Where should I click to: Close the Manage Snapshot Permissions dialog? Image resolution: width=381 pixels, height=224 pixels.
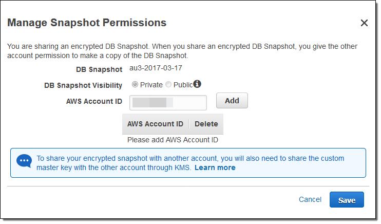(x=364, y=23)
